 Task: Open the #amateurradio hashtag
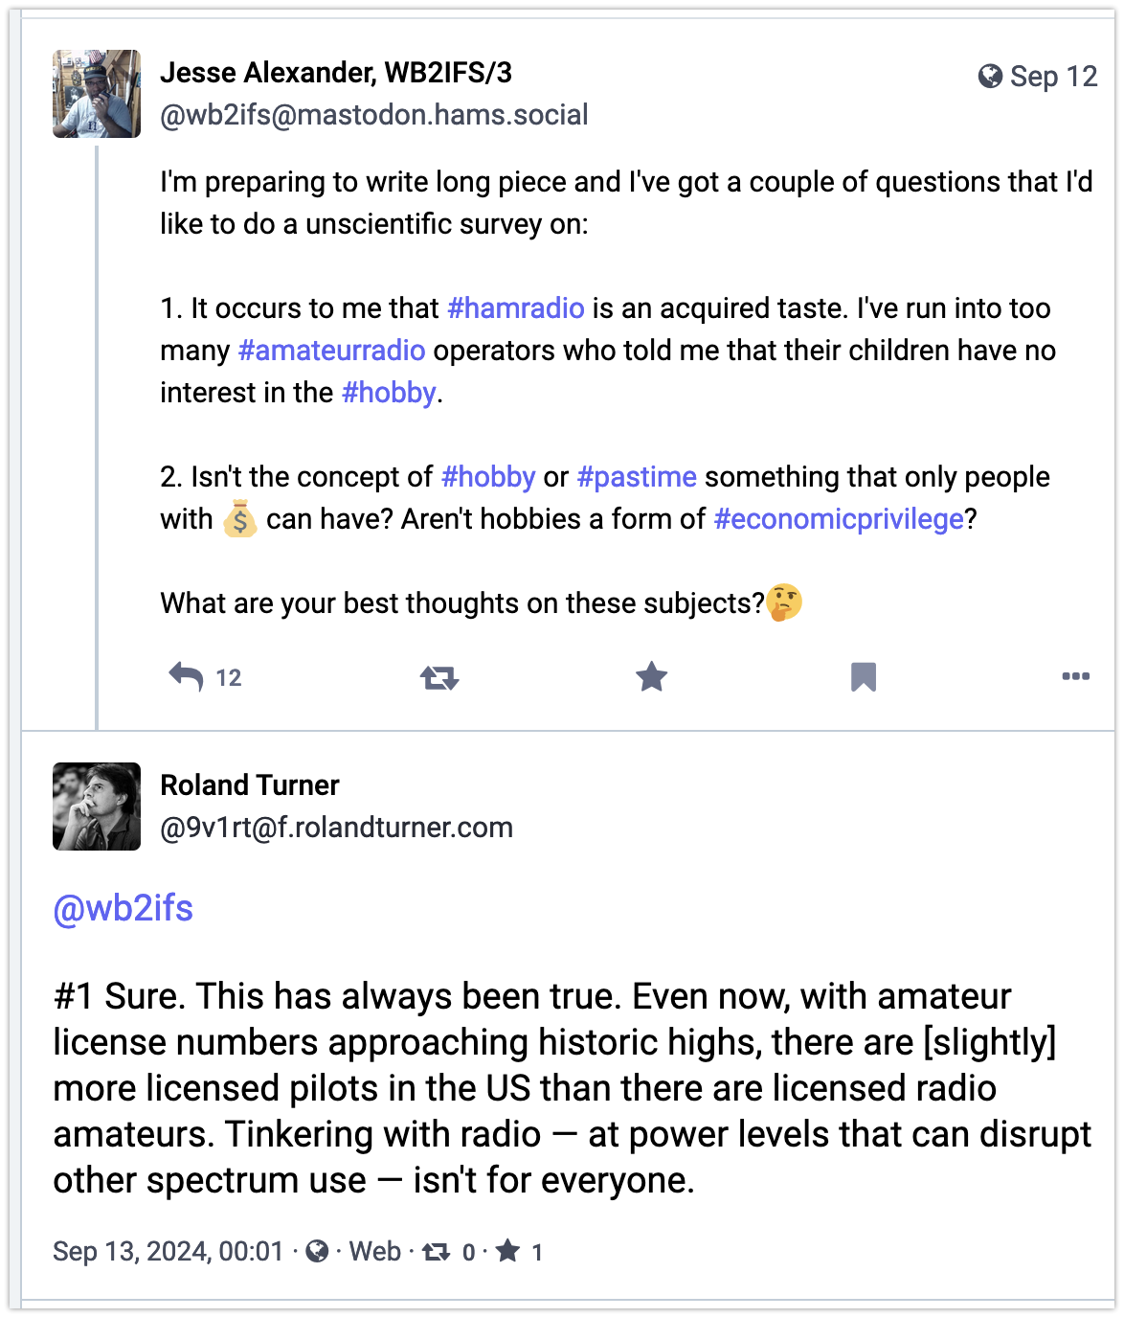pyautogui.click(x=331, y=351)
